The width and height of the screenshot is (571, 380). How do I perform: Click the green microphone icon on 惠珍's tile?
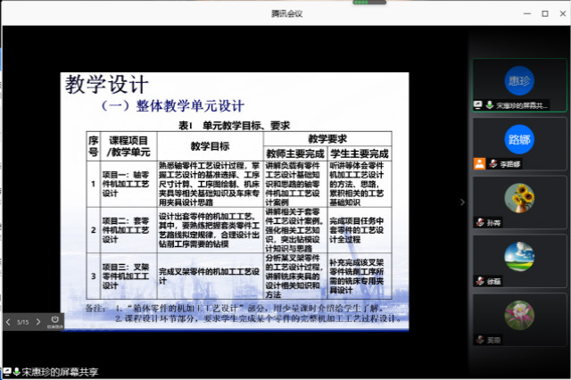[490, 104]
